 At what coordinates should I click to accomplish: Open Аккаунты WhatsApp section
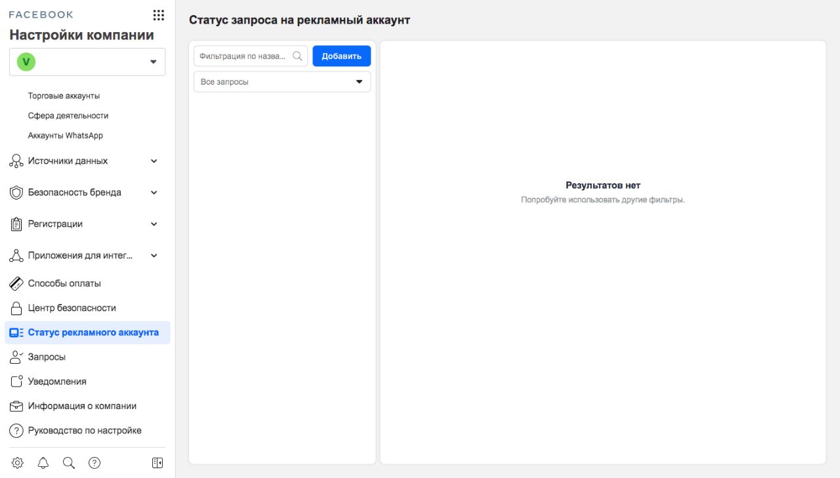coord(66,136)
